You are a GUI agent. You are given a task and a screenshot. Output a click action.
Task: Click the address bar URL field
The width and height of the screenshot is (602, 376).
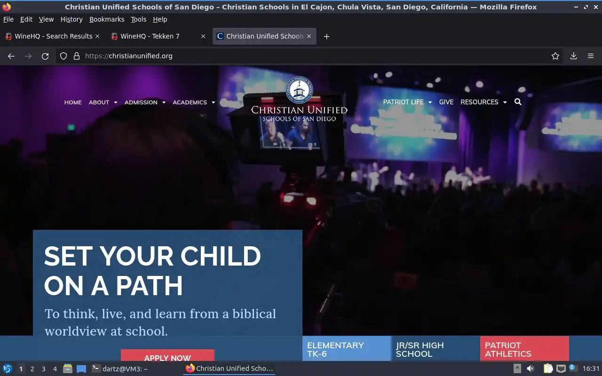click(x=310, y=56)
